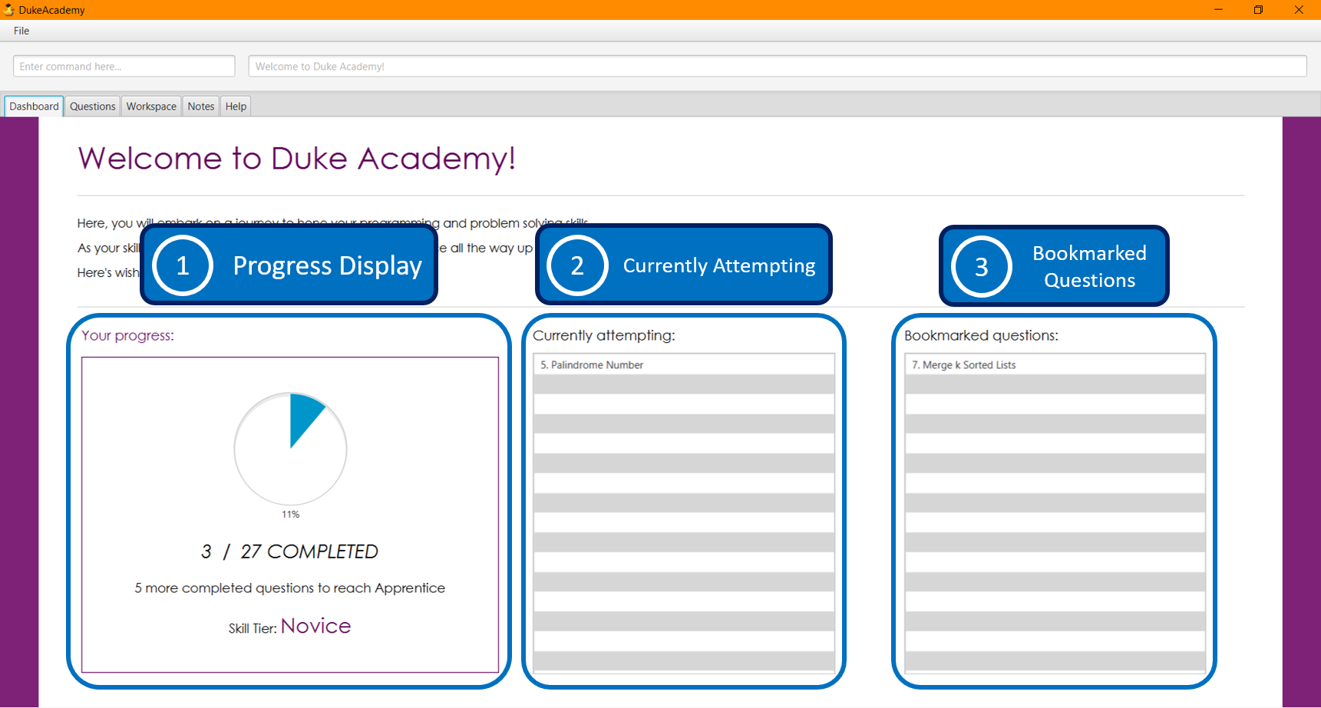Click the DukeAcademy app icon in title bar
Viewport: 1321px width, 708px height.
pos(8,10)
